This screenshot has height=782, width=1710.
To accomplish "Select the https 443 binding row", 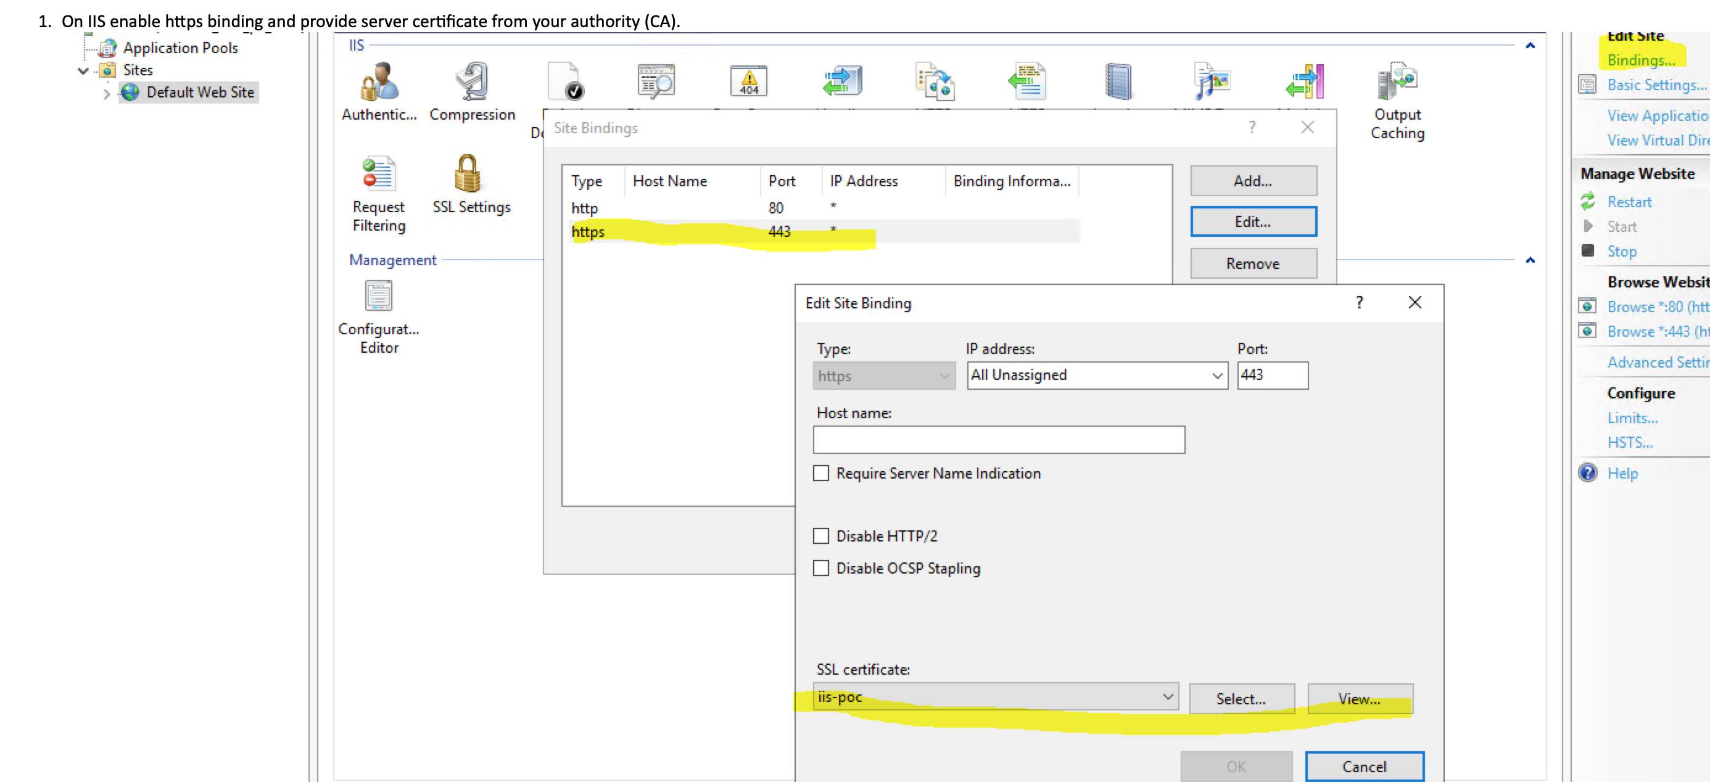I will click(x=721, y=232).
